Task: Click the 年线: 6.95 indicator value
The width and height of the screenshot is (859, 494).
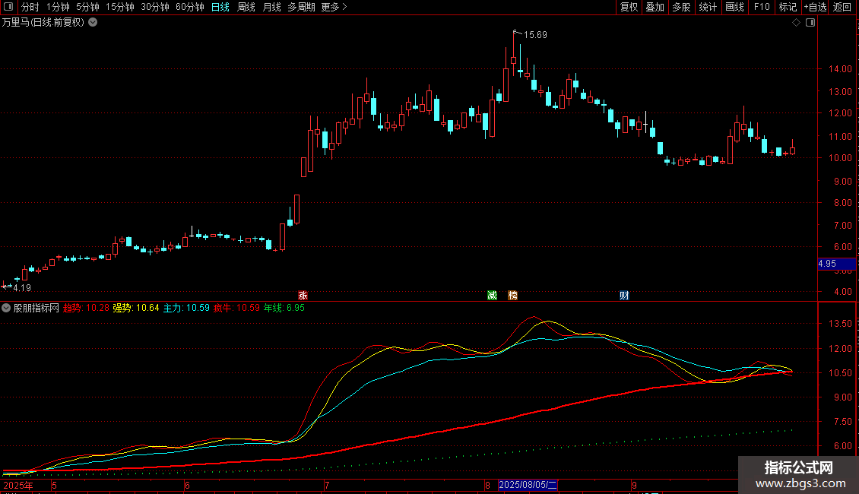Action: tap(284, 308)
